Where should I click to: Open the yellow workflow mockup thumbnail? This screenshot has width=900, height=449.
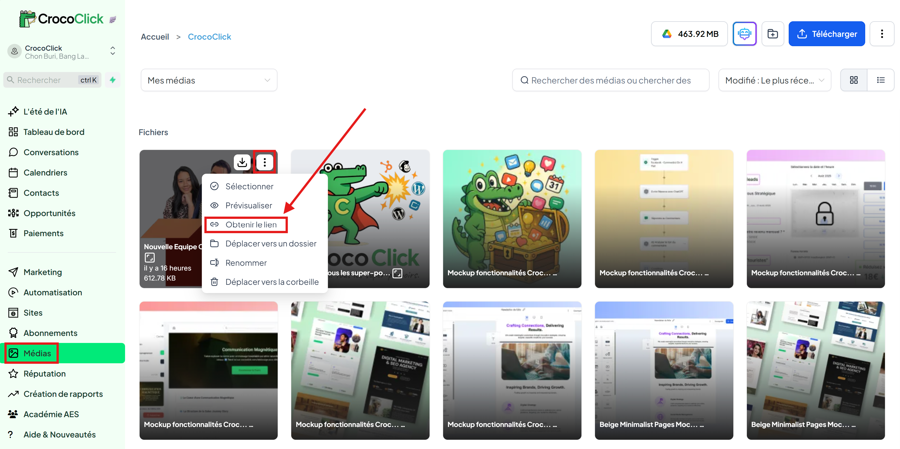point(664,219)
